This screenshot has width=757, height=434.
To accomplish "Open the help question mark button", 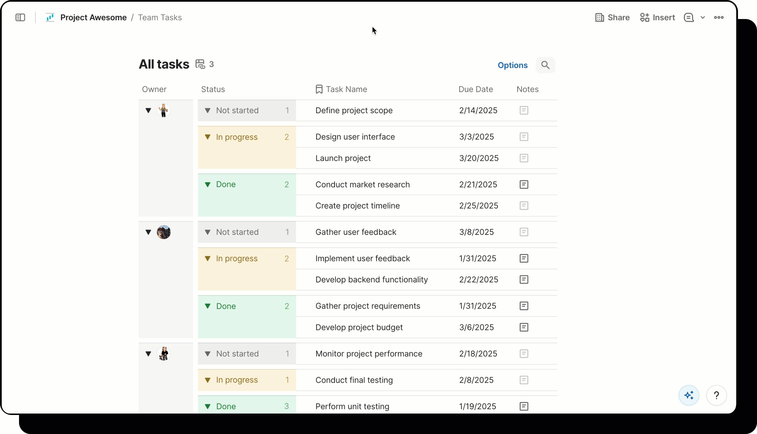I will (x=716, y=395).
